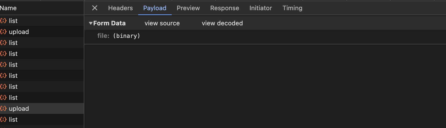Click the JSON icon of last list request
Image resolution: width=446 pixels, height=128 pixels.
[3, 119]
